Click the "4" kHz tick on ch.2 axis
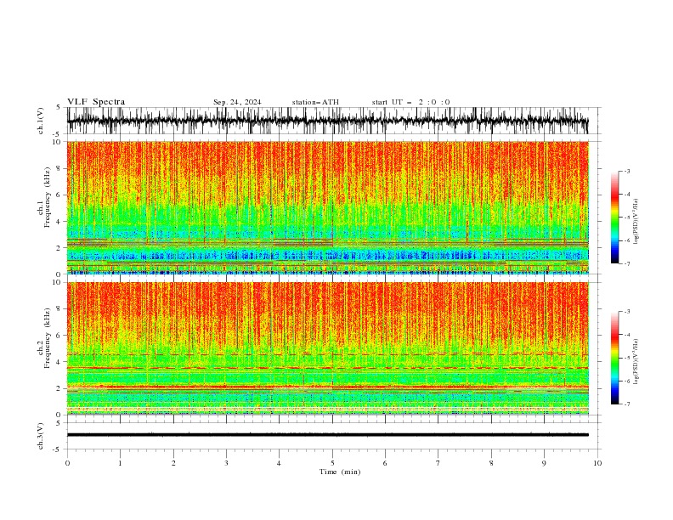The height and width of the screenshot is (520, 673). coord(59,362)
